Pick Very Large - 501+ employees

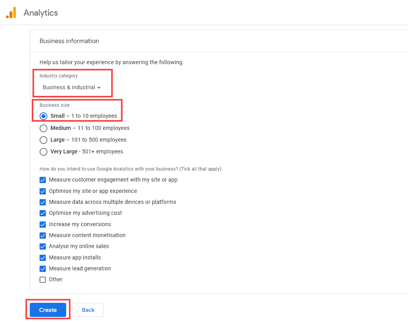pos(43,151)
